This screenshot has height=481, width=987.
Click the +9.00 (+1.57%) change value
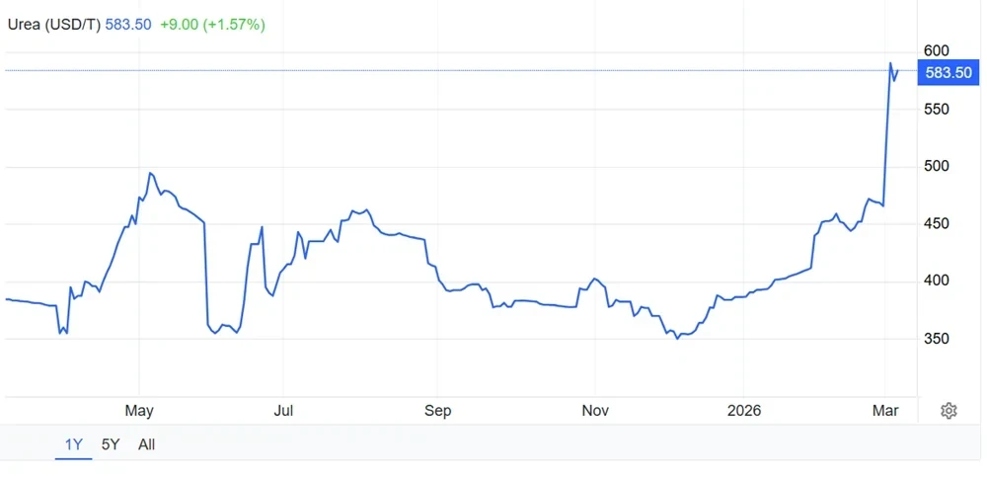click(212, 25)
